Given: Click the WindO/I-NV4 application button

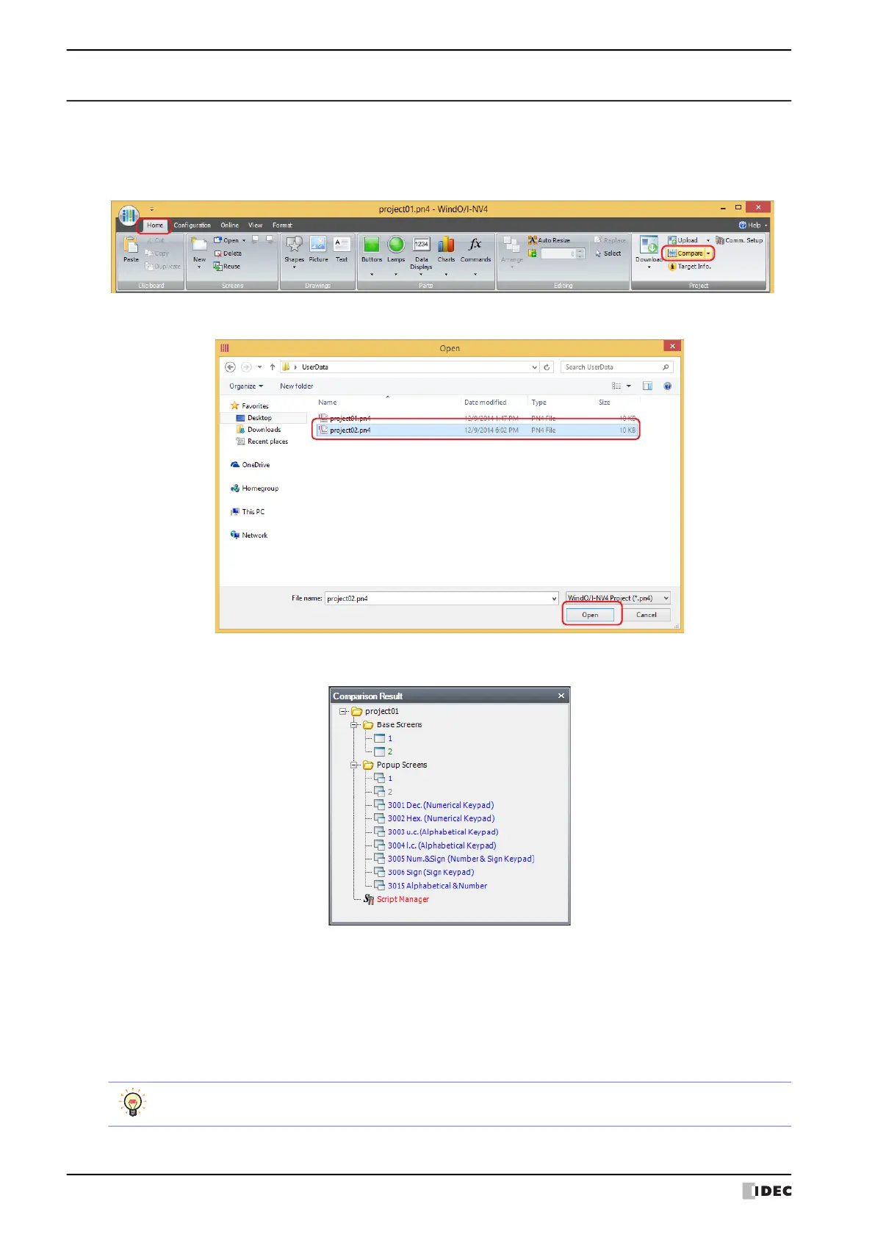Looking at the screenshot, I should (129, 215).
